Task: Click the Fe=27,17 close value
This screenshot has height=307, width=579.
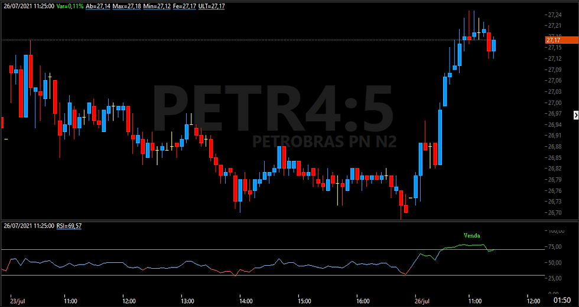Action: click(184, 6)
